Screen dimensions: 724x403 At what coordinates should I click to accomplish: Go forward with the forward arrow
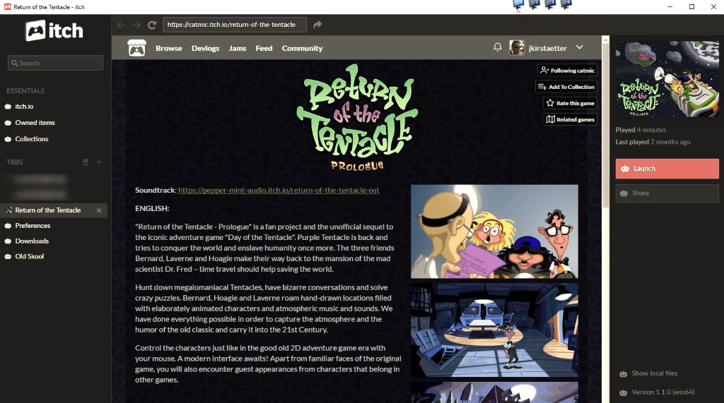point(136,25)
